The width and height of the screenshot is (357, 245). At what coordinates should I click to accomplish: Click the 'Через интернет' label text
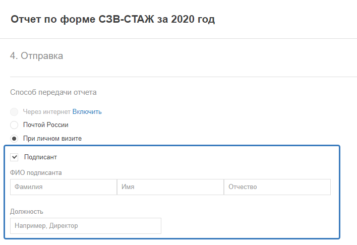pos(46,111)
